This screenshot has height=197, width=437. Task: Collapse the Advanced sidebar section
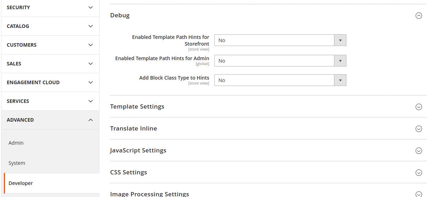pos(50,120)
